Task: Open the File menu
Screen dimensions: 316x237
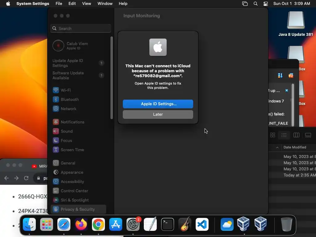Action: [x=59, y=4]
